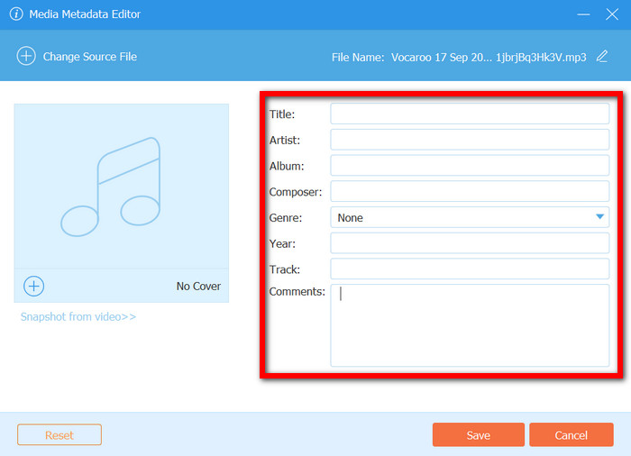This screenshot has height=456, width=631.
Task: Click the music note cover placeholder
Action: [x=122, y=187]
